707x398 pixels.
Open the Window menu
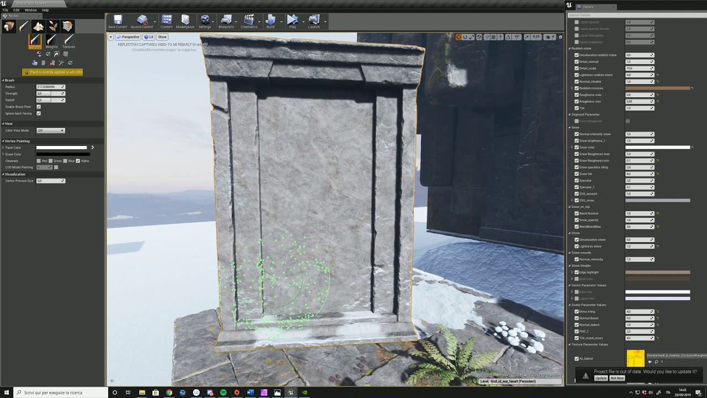[31, 10]
